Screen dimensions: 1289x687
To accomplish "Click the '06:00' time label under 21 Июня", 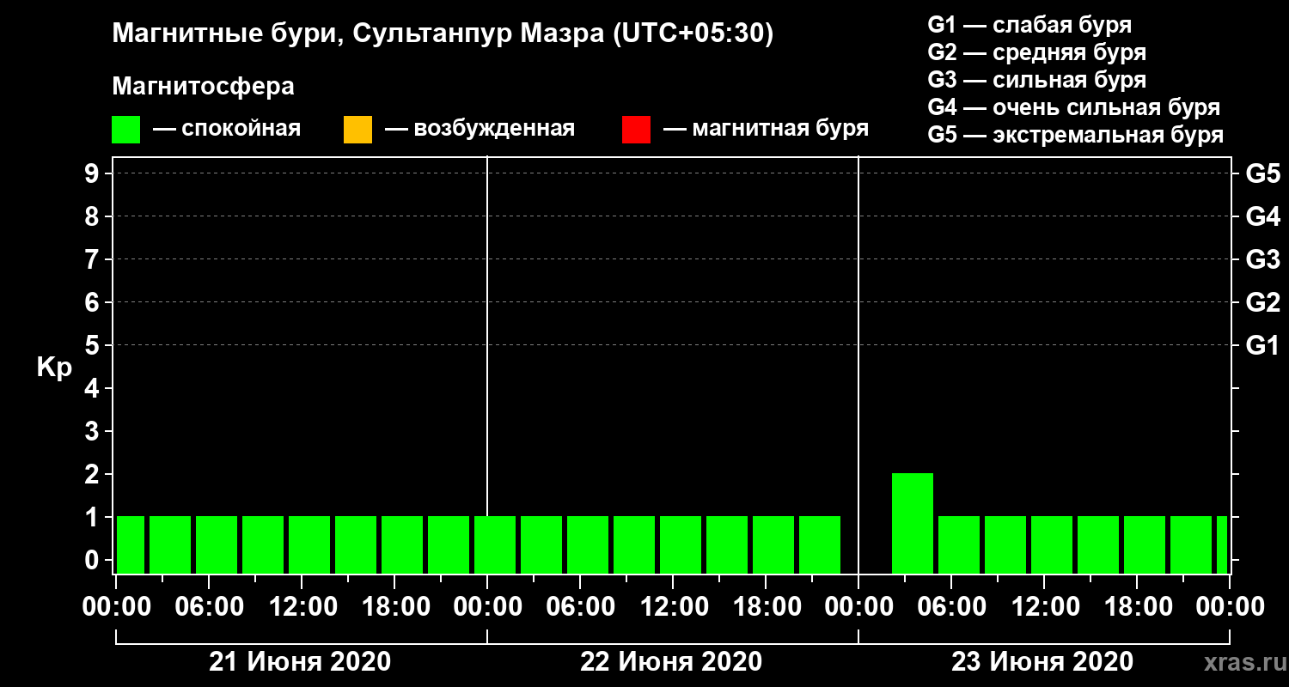I will (x=209, y=607).
